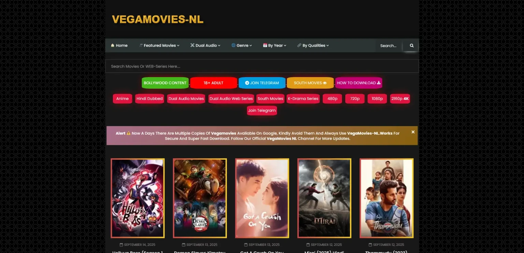Open the Demon Slayer poster
This screenshot has width=524, height=253.
point(200,198)
